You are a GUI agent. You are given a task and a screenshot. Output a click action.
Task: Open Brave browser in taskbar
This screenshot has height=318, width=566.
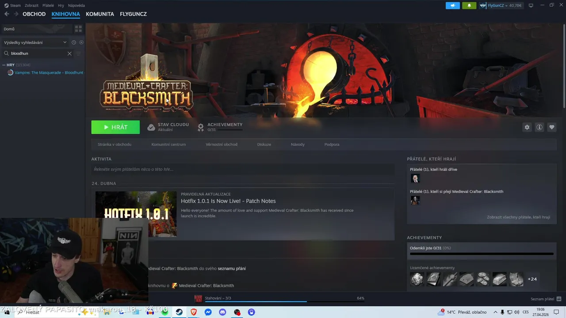pyautogui.click(x=194, y=312)
